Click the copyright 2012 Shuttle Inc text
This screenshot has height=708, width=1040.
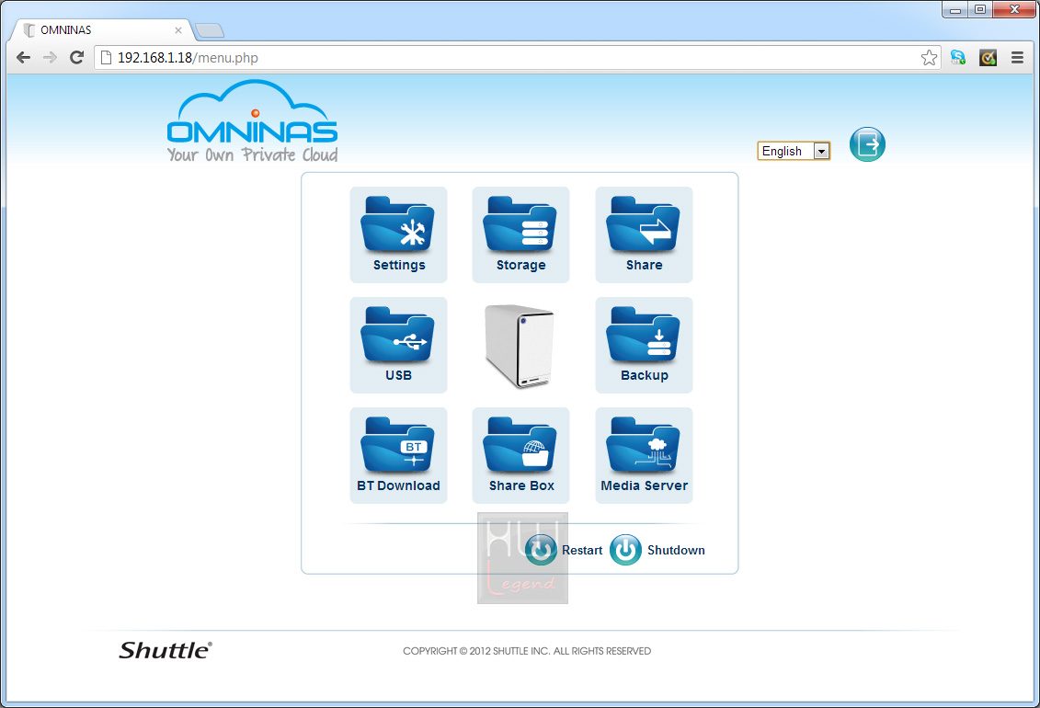click(x=527, y=651)
